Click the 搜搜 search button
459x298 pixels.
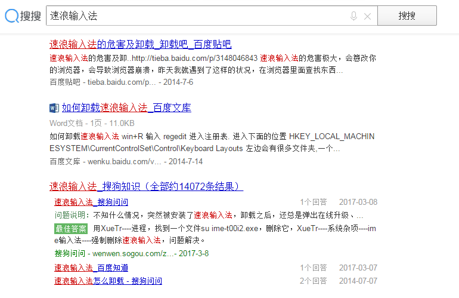(407, 16)
